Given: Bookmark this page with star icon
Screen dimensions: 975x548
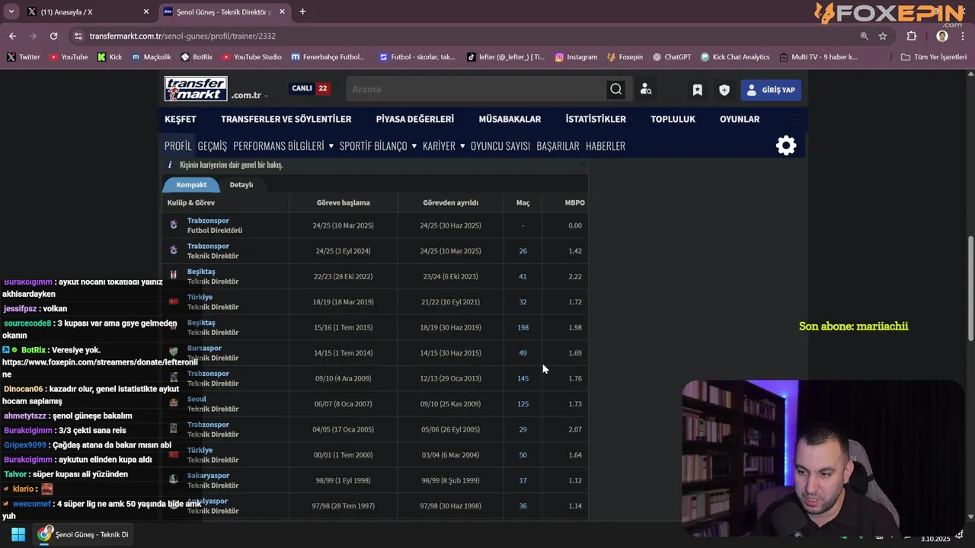Looking at the screenshot, I should pyautogui.click(x=883, y=36).
